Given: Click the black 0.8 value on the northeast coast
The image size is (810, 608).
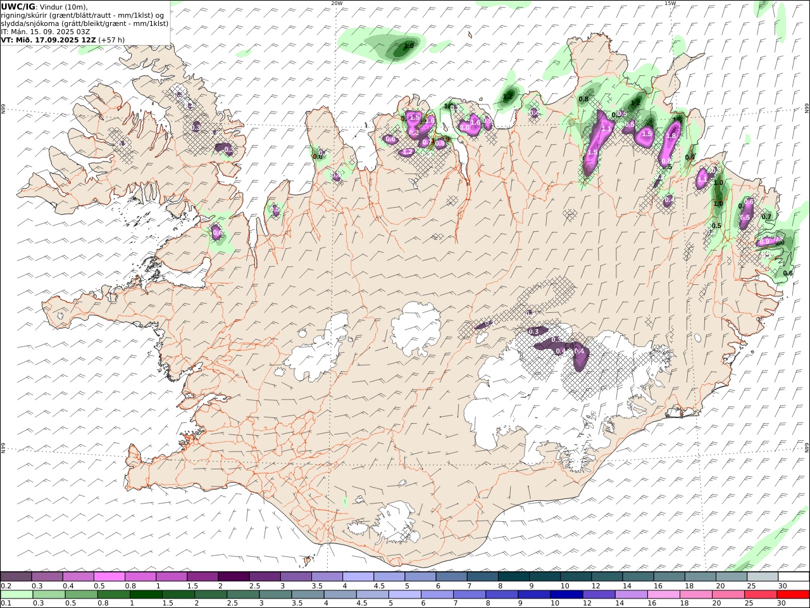Looking at the screenshot, I should pyautogui.click(x=583, y=99).
